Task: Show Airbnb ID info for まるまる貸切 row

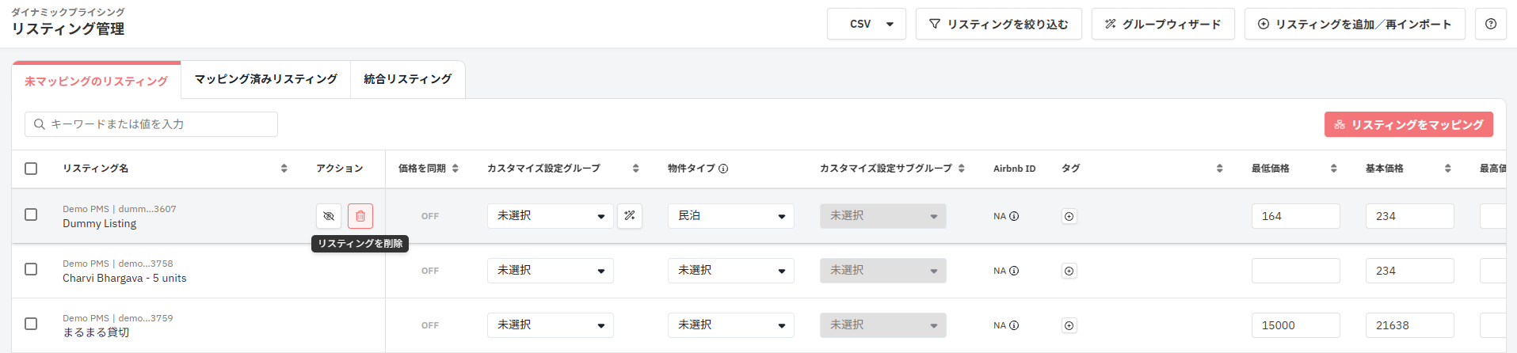Action: click(x=1014, y=325)
